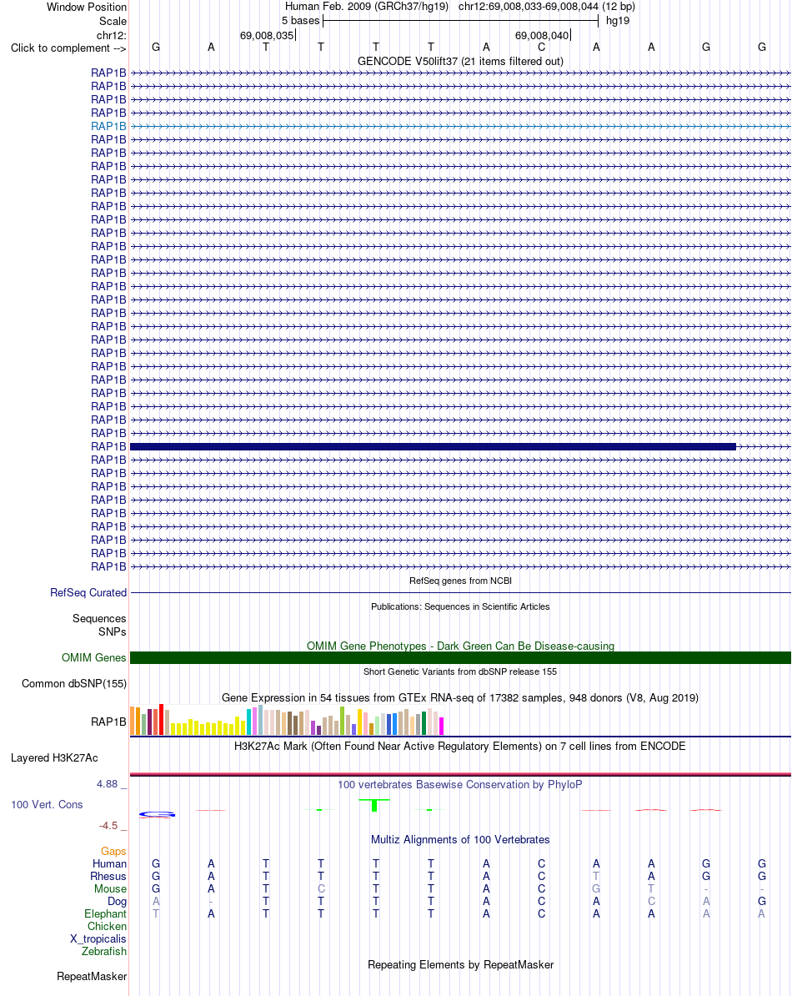792x996 pixels.
Task: Click the chr12: base position label
Action: pyautogui.click(x=111, y=36)
